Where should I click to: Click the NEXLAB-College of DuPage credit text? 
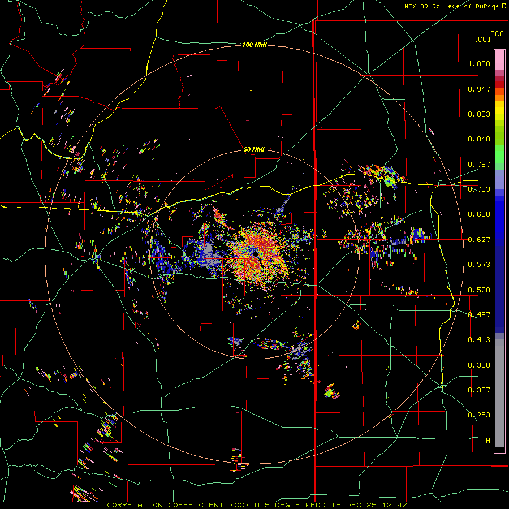(x=455, y=6)
